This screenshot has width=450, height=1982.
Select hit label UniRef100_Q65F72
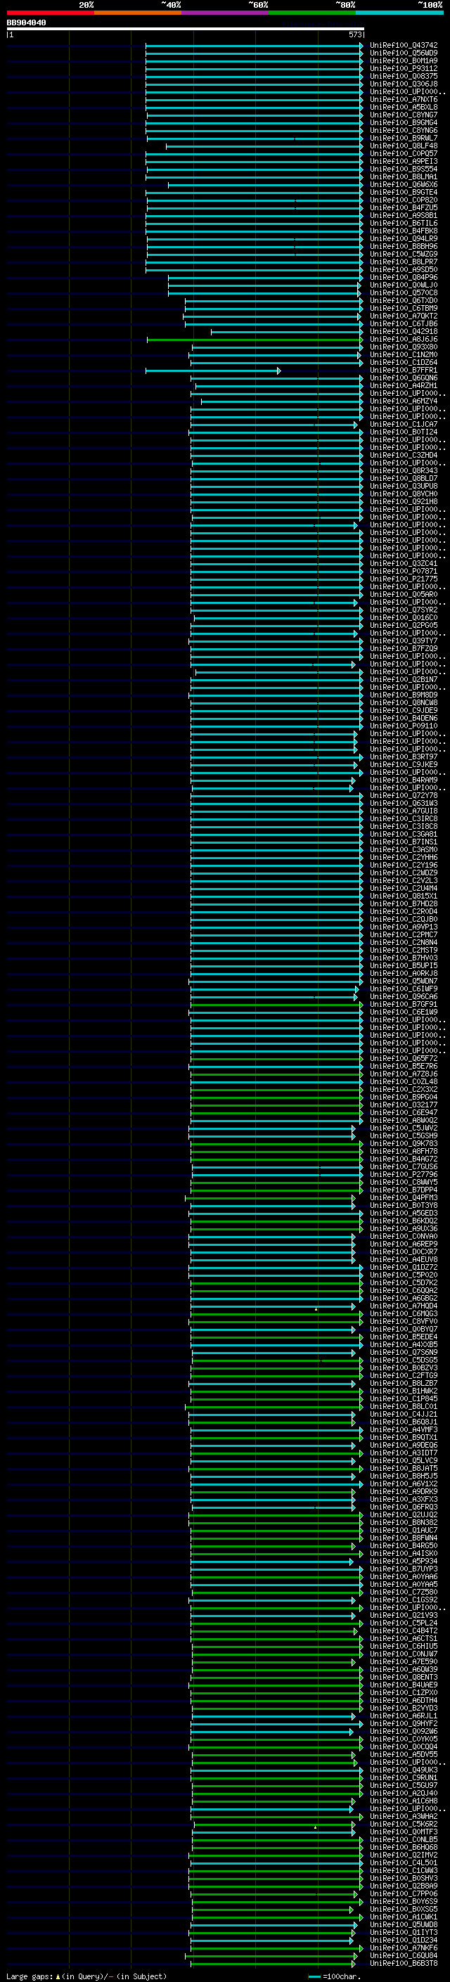click(x=404, y=1058)
